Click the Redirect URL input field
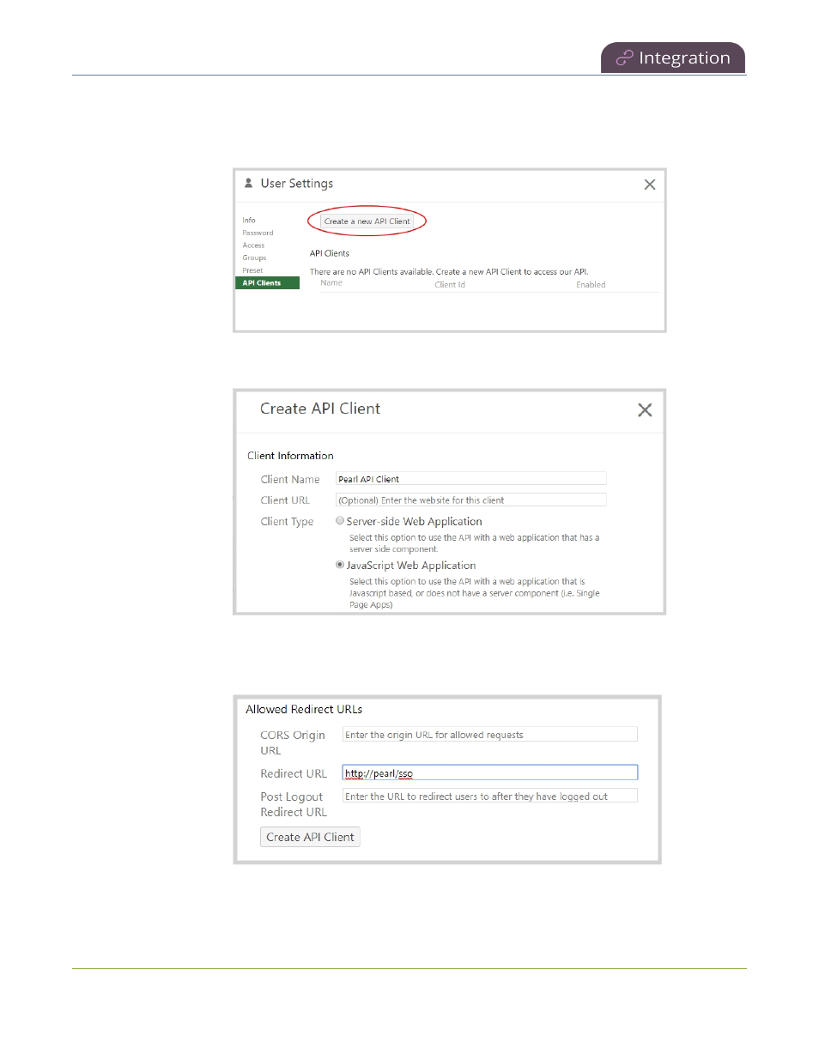 [x=489, y=773]
